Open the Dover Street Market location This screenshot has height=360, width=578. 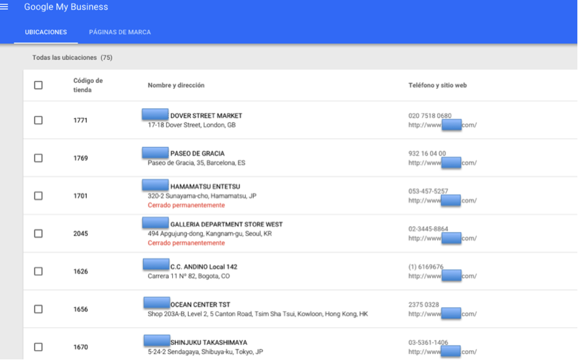[x=205, y=116]
